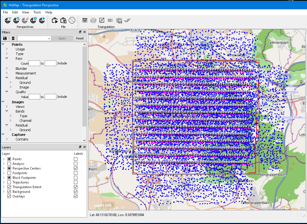Click the globe with magnifier perspective icon

pos(16,20)
